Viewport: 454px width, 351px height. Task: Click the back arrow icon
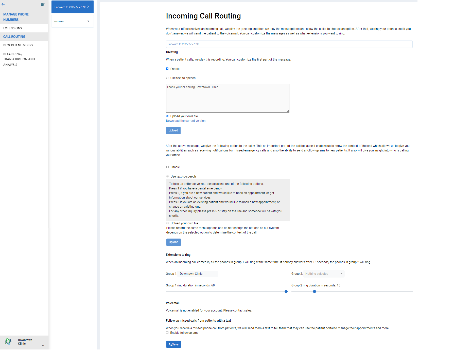point(3,4)
